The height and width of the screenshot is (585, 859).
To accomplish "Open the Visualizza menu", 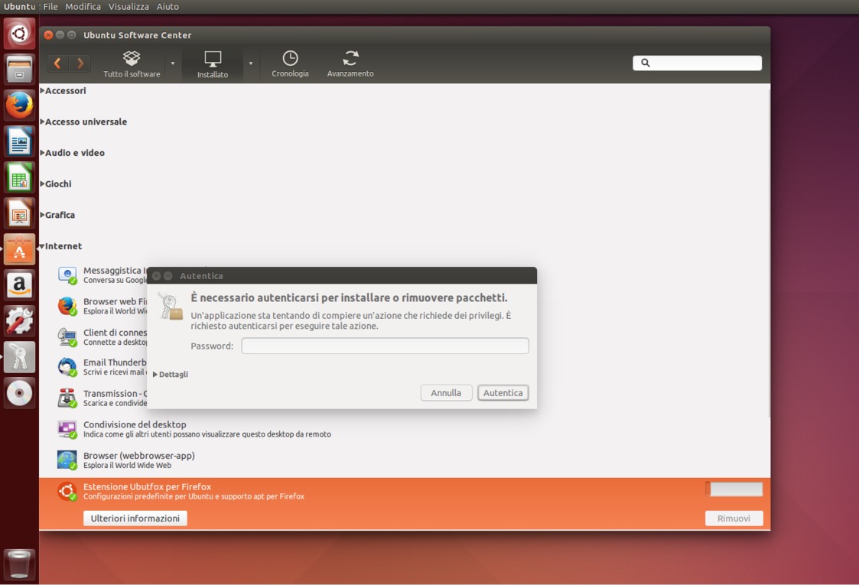I will pos(129,7).
